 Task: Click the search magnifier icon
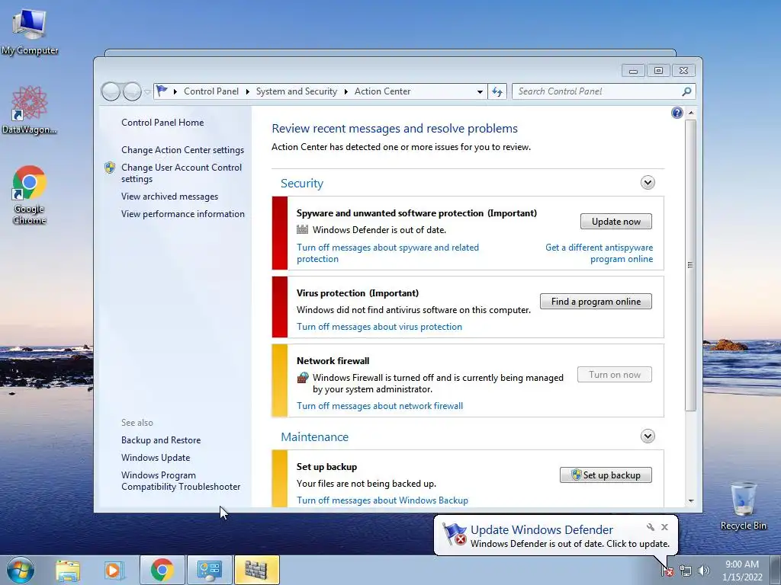click(686, 91)
